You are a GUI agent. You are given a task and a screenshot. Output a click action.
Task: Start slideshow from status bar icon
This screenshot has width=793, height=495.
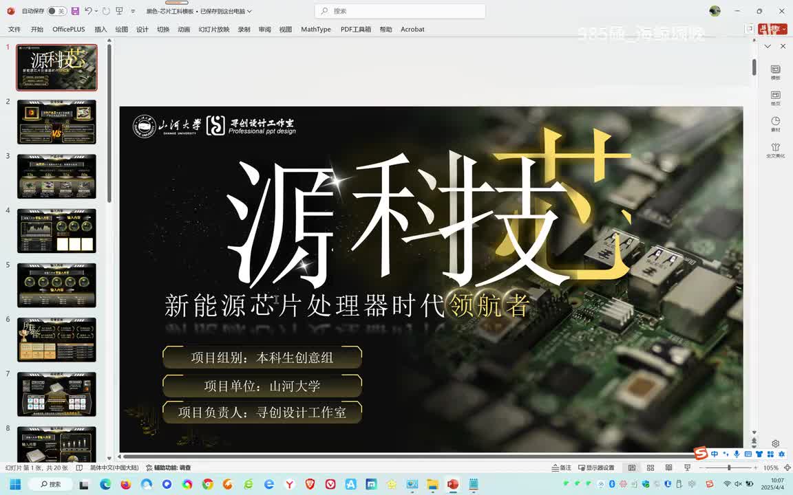coord(687,467)
